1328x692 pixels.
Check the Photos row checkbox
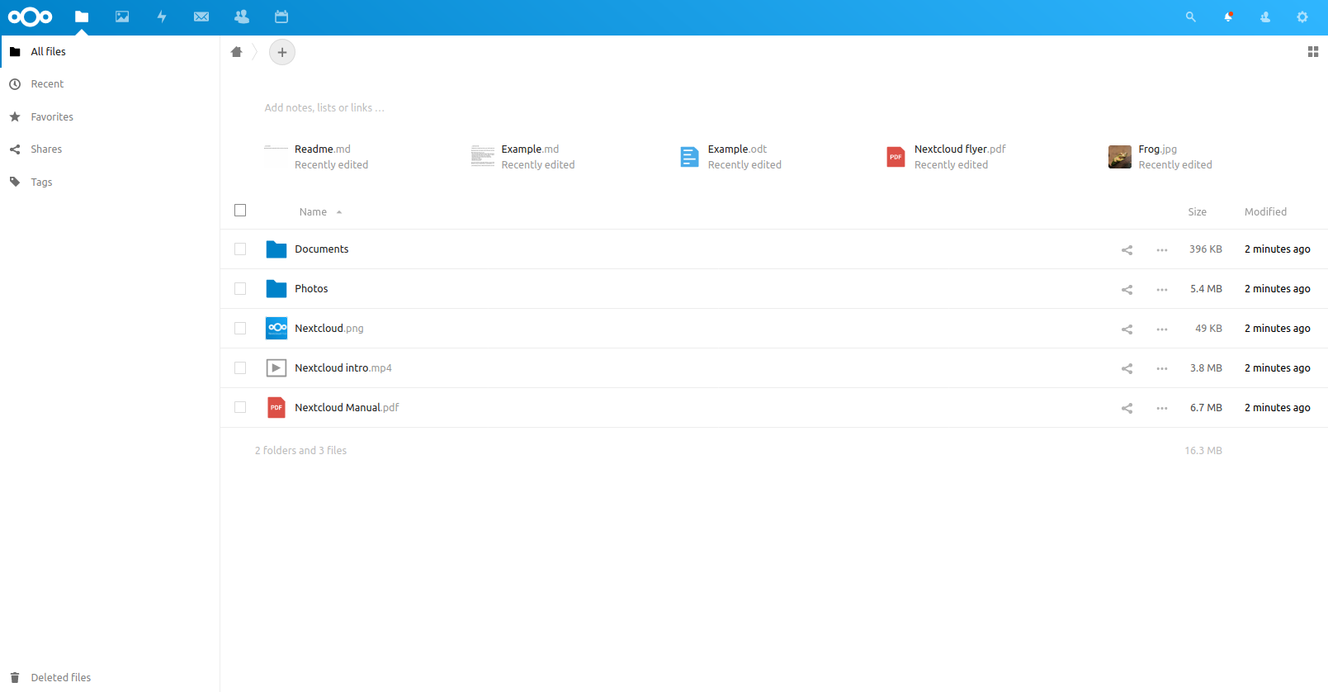240,289
